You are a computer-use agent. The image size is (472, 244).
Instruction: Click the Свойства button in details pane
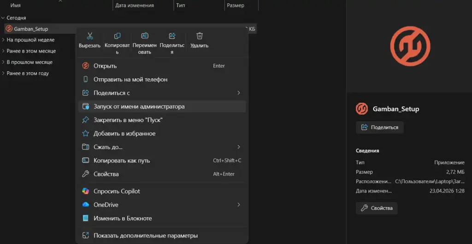tap(377, 208)
